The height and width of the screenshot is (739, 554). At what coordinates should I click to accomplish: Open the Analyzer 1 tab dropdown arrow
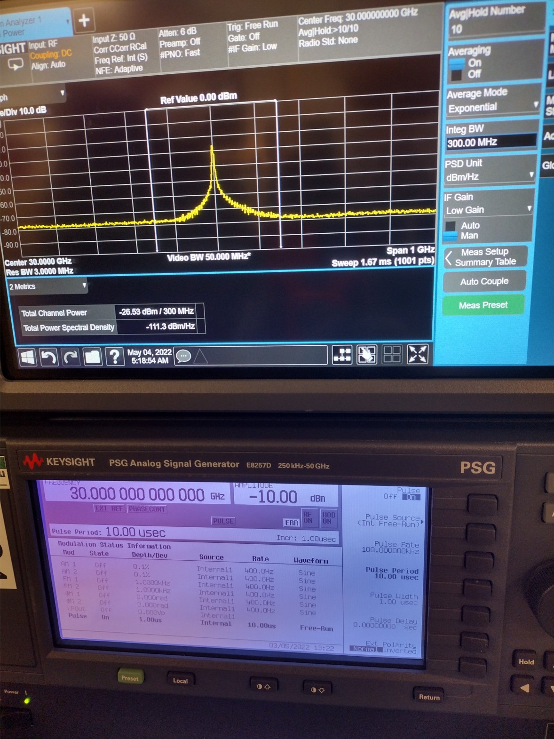(x=68, y=22)
